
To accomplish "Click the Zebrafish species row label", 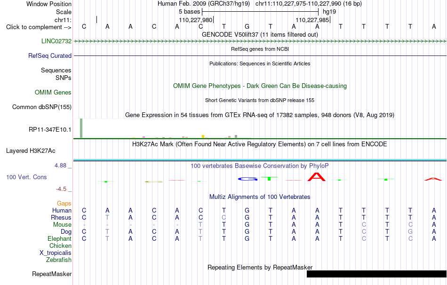I will pyautogui.click(x=59, y=260).
